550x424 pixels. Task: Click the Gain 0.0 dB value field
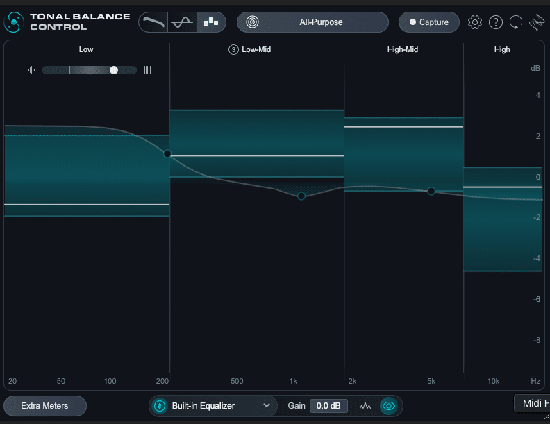tap(328, 406)
